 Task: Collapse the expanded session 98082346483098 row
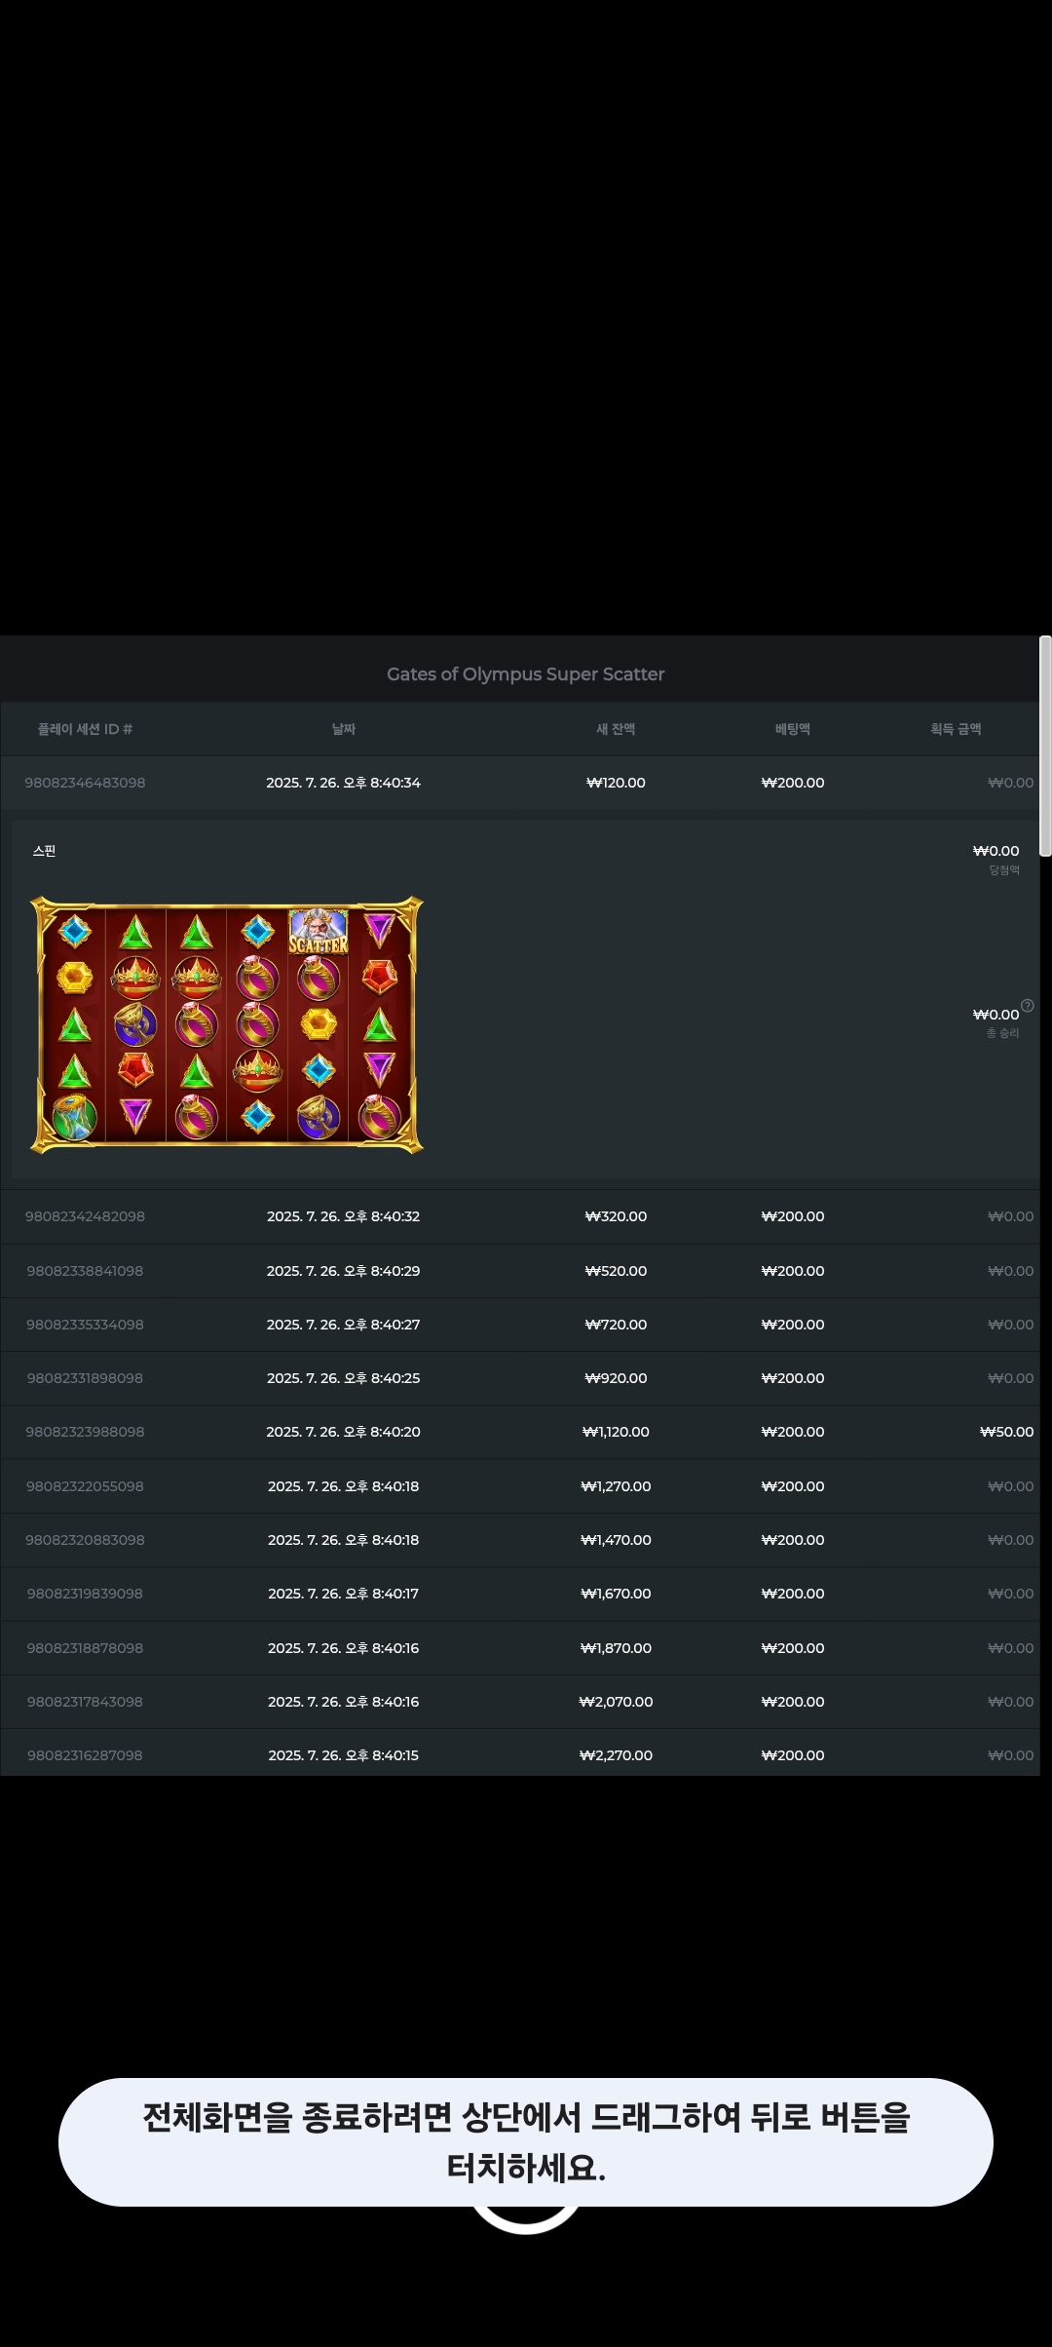520,783
